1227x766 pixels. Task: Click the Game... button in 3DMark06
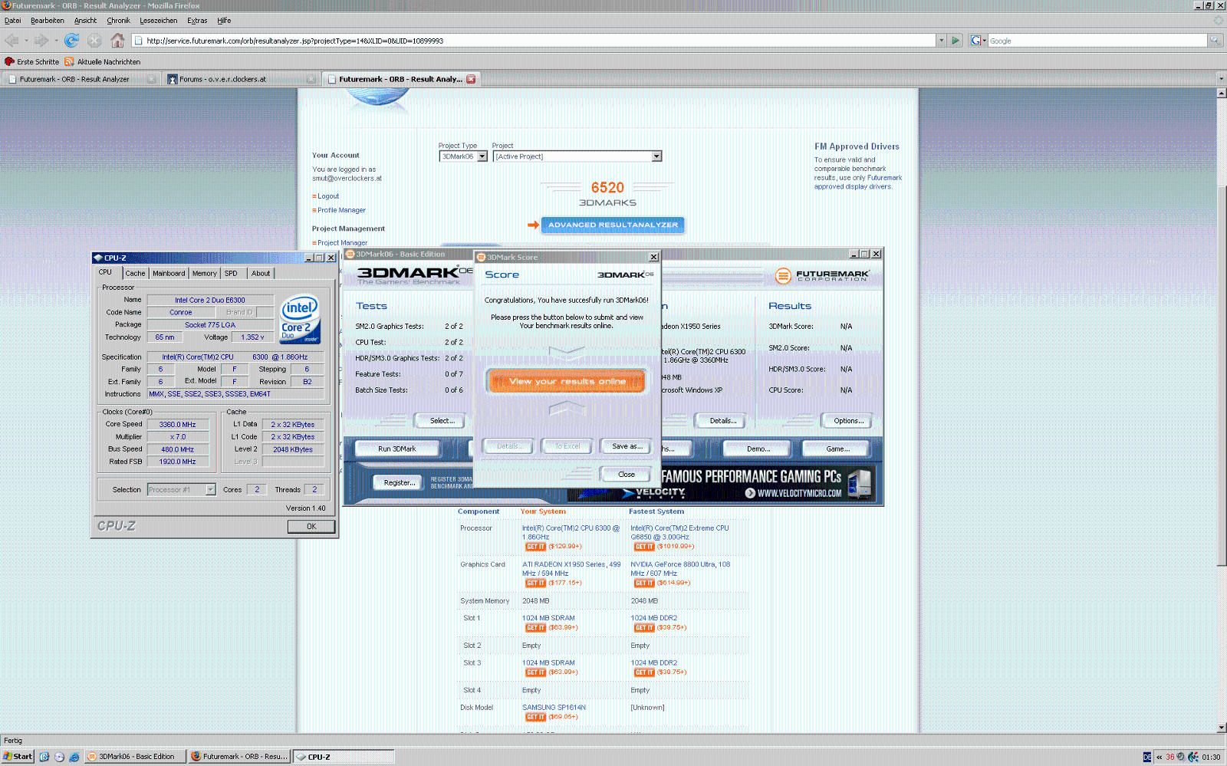837,449
